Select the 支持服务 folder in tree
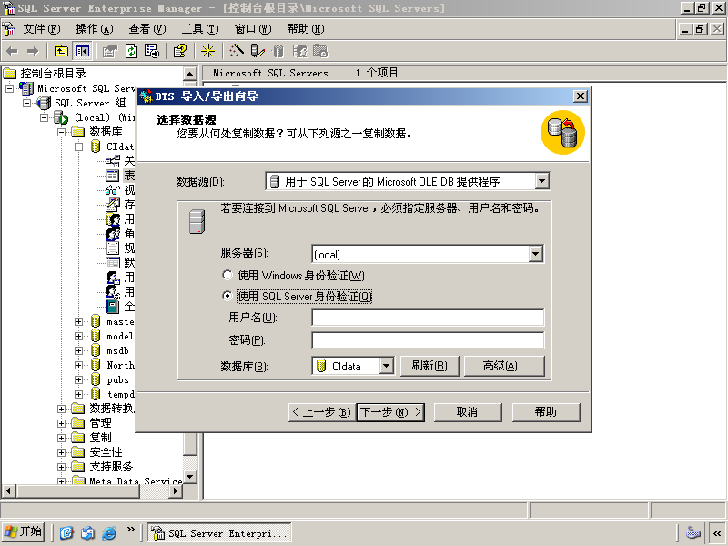Viewport: 728px width, 546px height. click(x=111, y=467)
